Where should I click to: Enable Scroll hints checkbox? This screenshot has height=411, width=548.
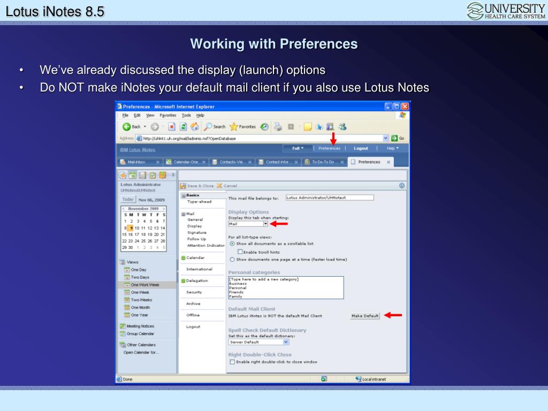click(x=240, y=252)
